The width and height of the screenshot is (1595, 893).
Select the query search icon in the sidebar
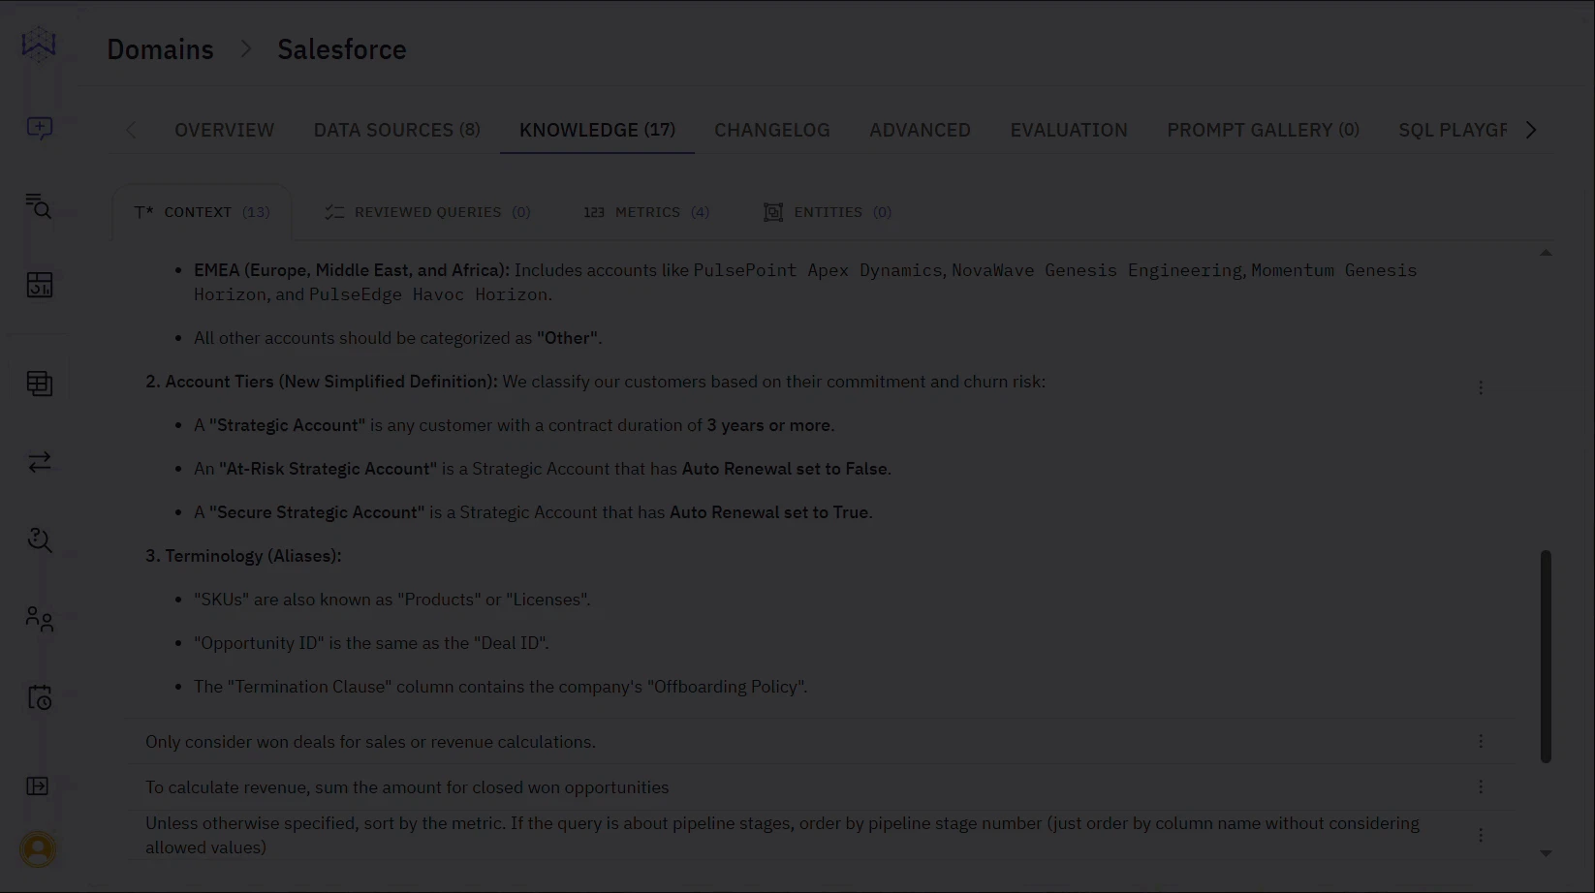point(39,207)
